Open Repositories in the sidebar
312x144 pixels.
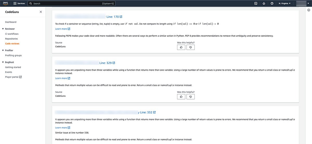tap(11, 39)
